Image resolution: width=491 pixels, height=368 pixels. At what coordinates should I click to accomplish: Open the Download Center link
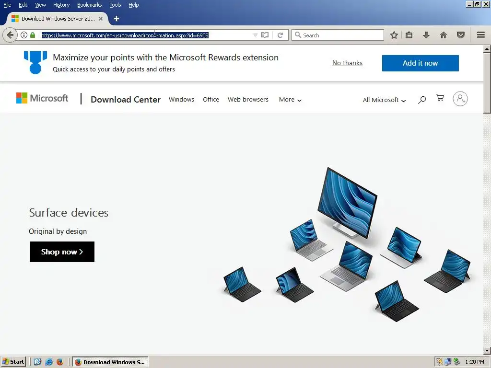pos(126,100)
